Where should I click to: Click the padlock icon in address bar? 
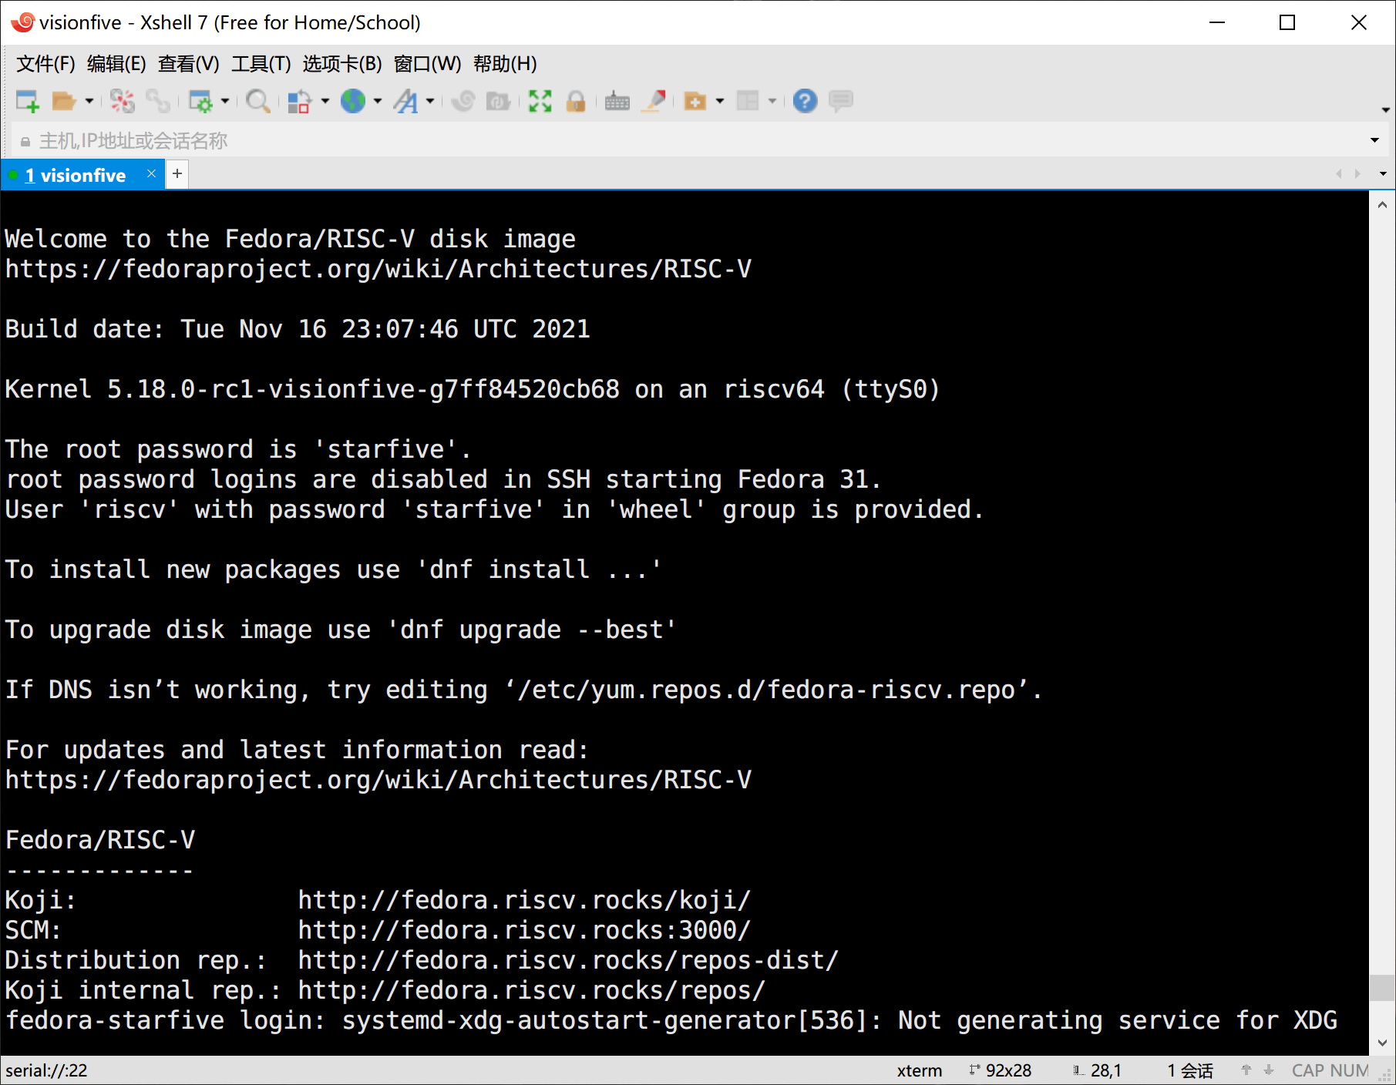25,142
